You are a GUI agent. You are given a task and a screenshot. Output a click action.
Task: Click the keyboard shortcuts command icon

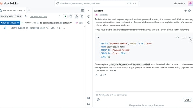tap(88, 98)
